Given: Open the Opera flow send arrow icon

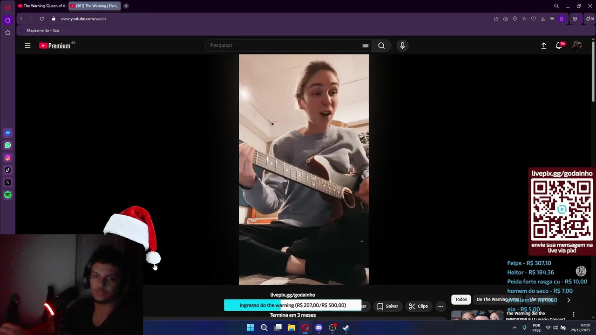Looking at the screenshot, I should pos(524,19).
